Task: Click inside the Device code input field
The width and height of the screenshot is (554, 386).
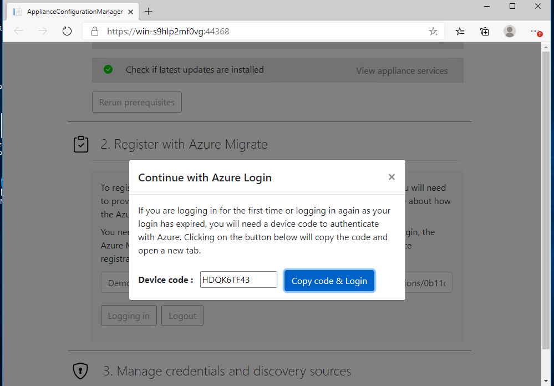Action: (x=238, y=280)
